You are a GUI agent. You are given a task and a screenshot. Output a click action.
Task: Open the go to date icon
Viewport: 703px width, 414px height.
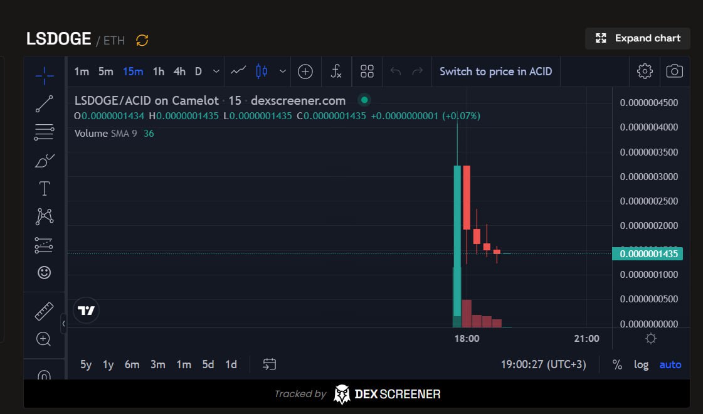tap(270, 364)
